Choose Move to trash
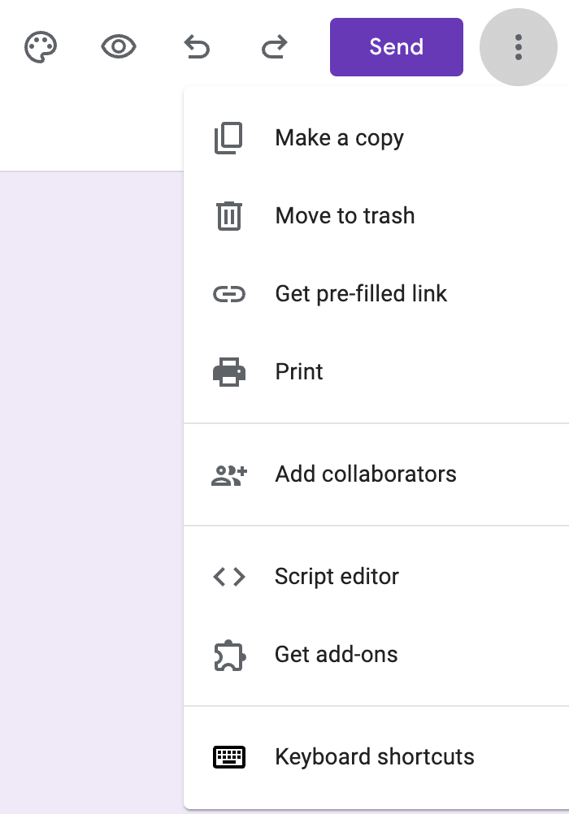The height and width of the screenshot is (814, 569). point(376,216)
